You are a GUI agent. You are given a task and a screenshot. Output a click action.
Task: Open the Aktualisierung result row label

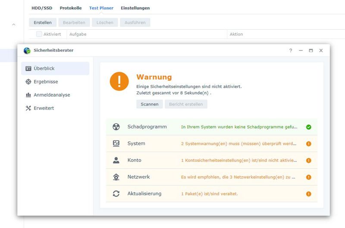click(144, 194)
